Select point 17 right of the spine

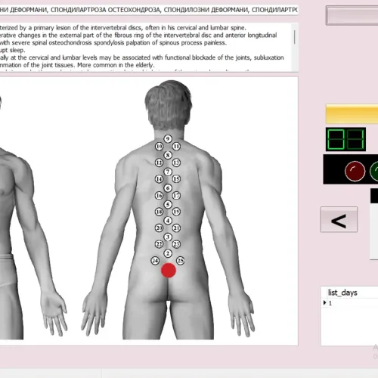176,196
